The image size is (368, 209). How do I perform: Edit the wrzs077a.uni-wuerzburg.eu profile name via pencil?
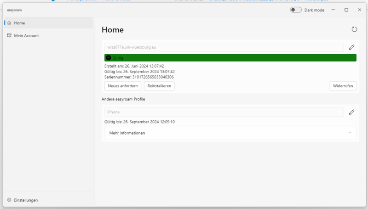[x=351, y=47]
